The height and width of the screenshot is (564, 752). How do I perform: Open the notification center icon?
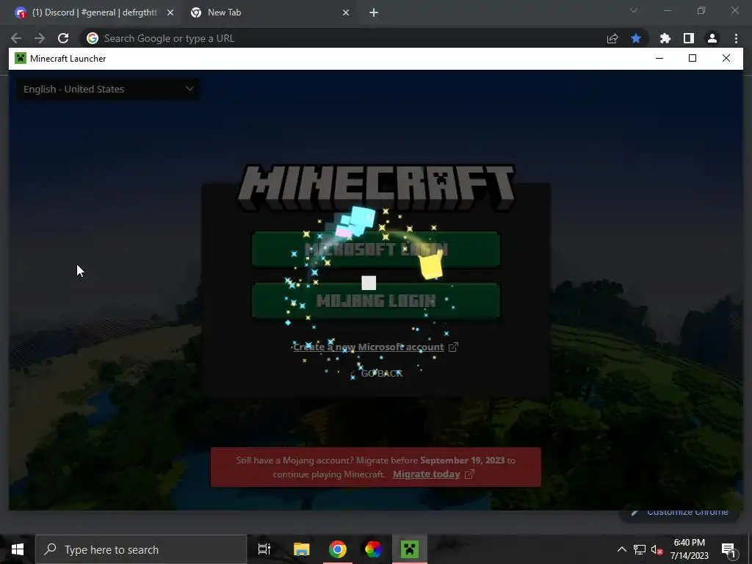(728, 549)
